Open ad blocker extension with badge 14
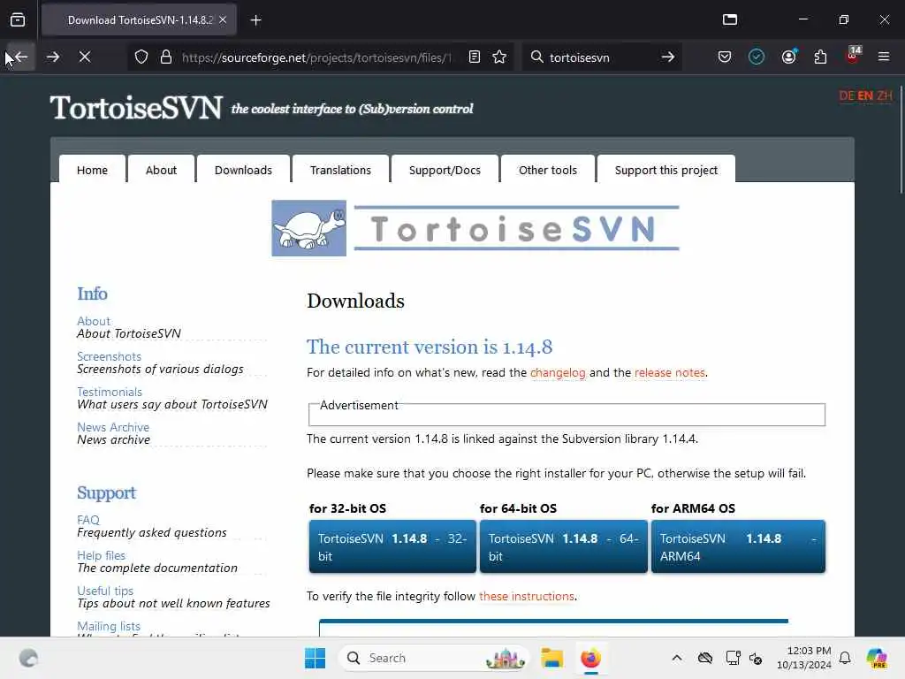This screenshot has width=905, height=679. (853, 56)
